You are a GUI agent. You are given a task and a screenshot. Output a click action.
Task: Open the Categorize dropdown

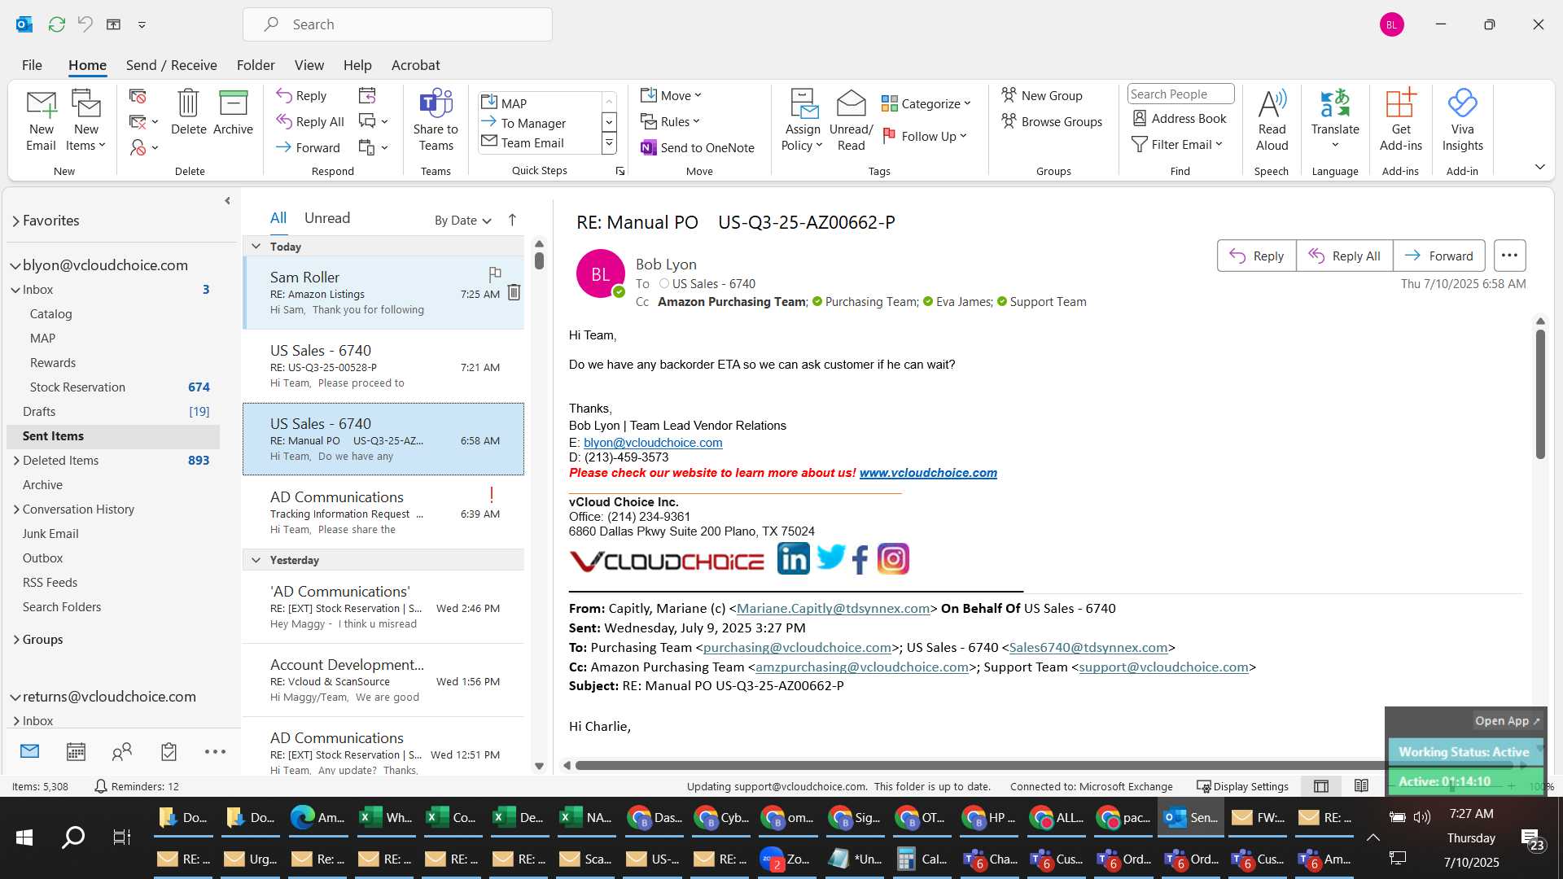[x=926, y=103]
